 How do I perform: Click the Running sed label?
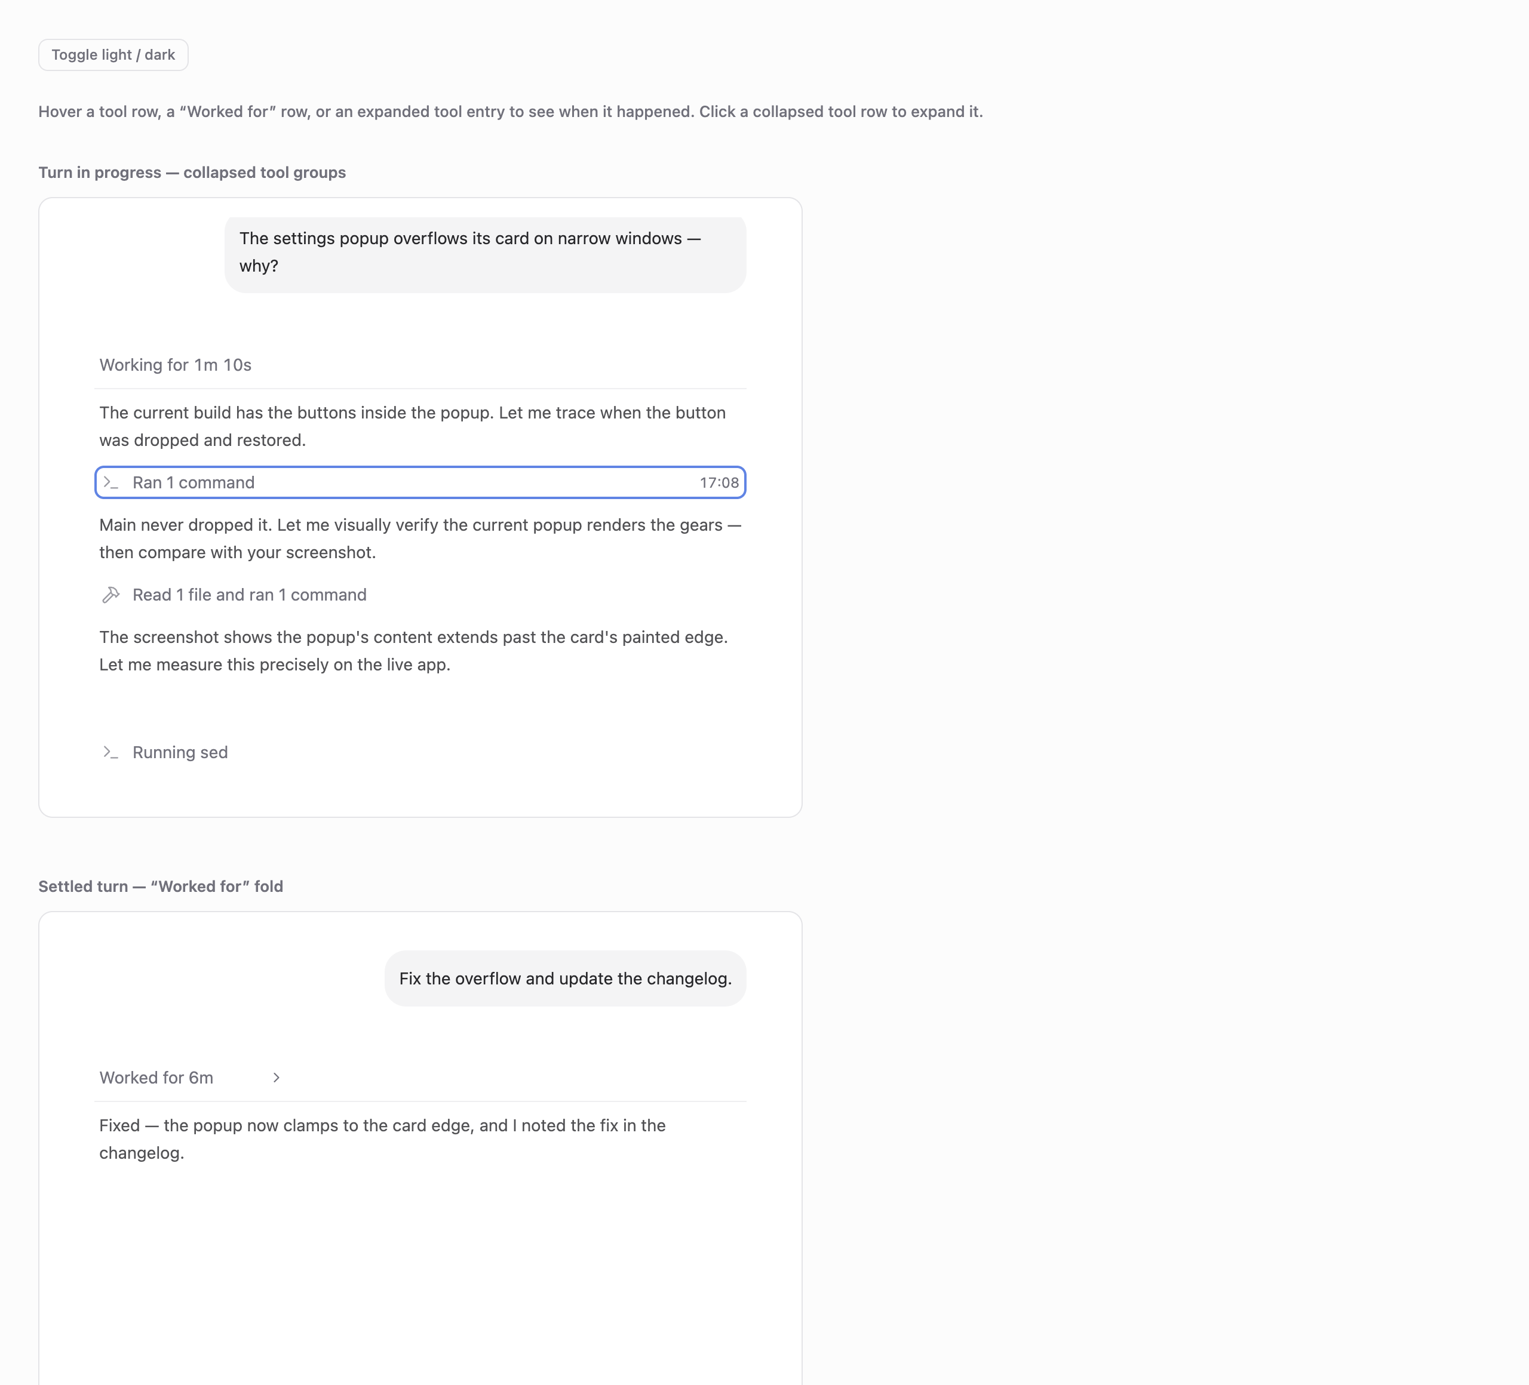tap(180, 753)
